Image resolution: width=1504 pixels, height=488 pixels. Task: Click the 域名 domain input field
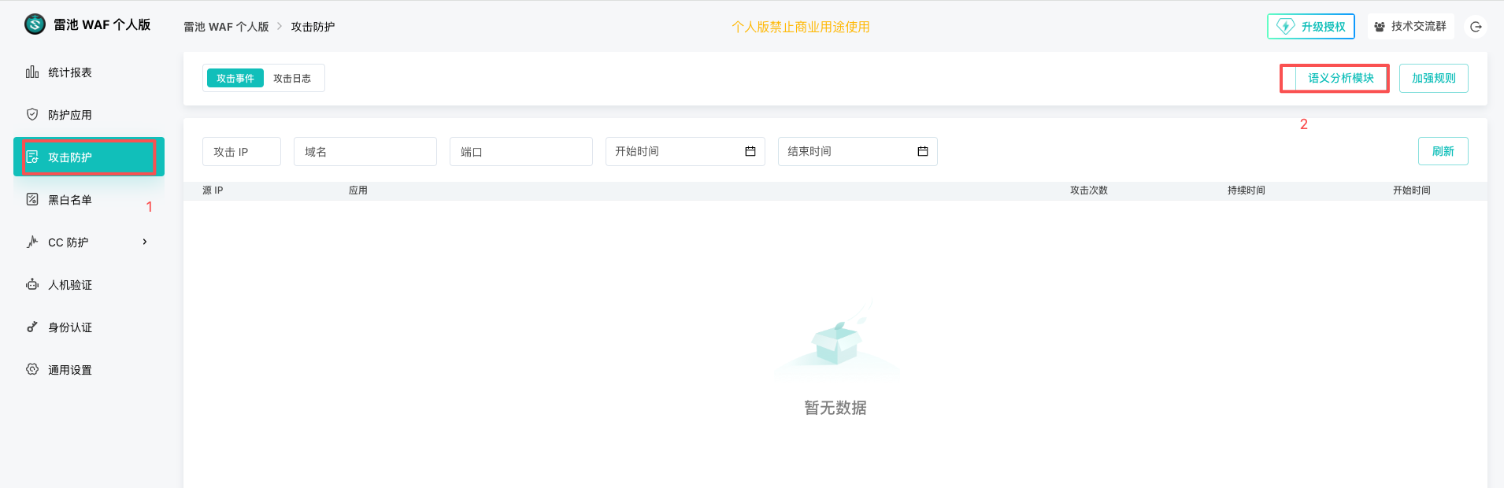tap(365, 152)
